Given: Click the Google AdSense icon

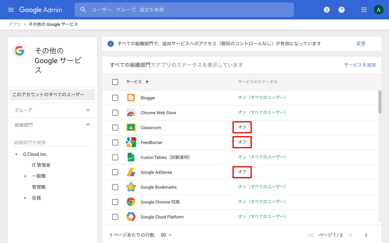Looking at the screenshot, I should pyautogui.click(x=131, y=172).
